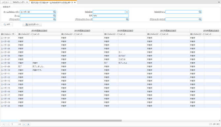Focus the 名称 input field
Viewport: 221px width, 127px height.
point(110,16)
